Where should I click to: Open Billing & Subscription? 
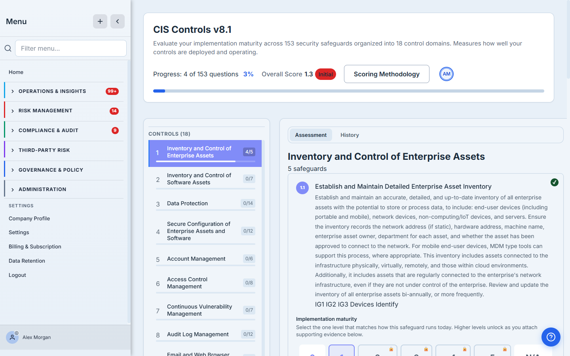[35, 246]
